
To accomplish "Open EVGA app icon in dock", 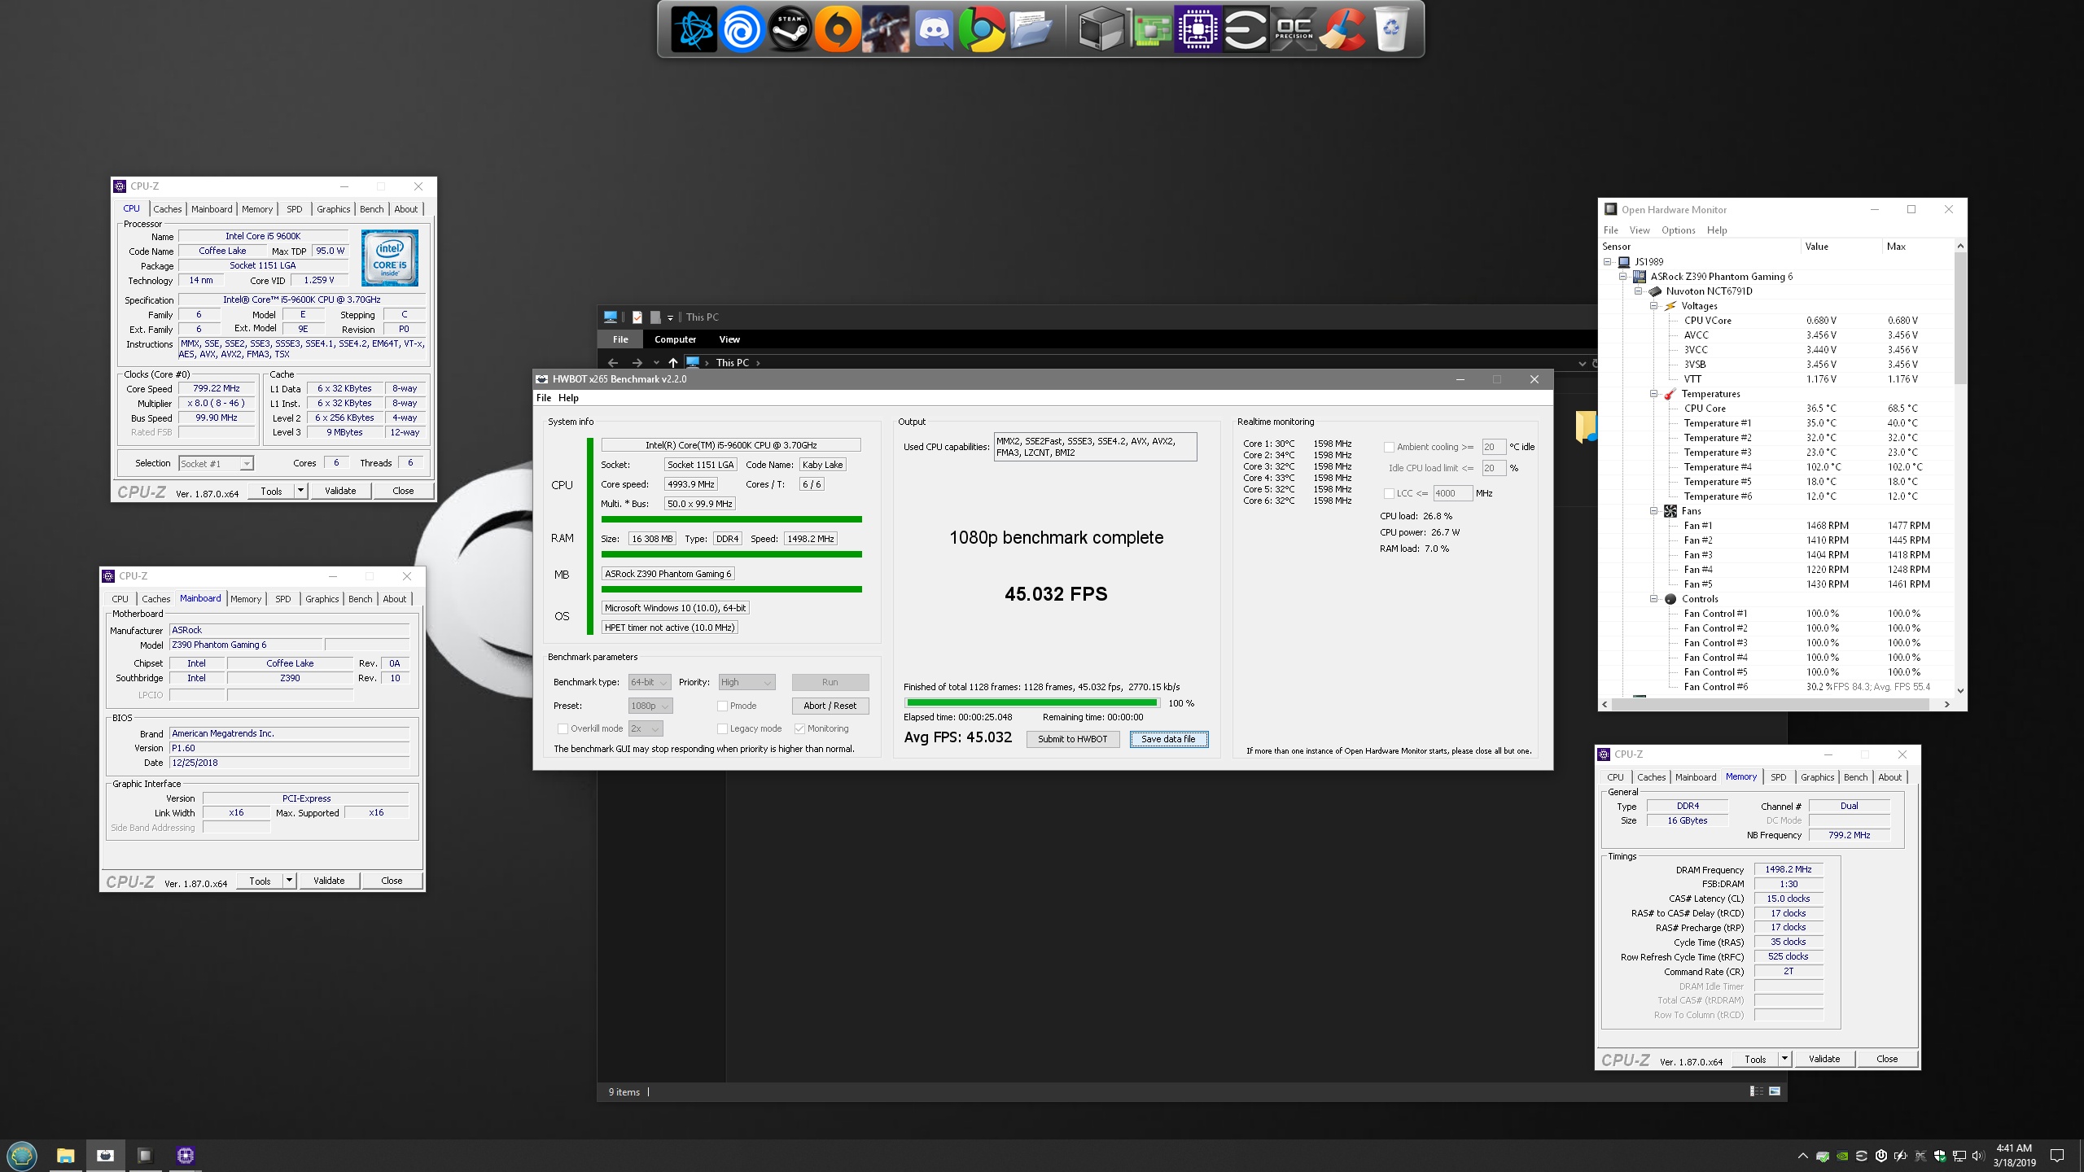I will pos(1246,29).
